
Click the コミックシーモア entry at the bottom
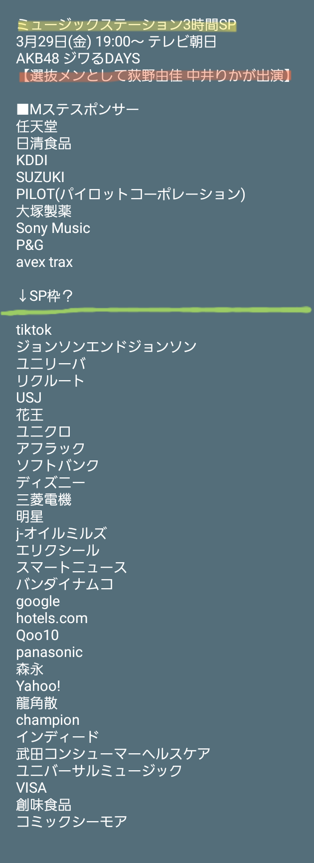72,822
